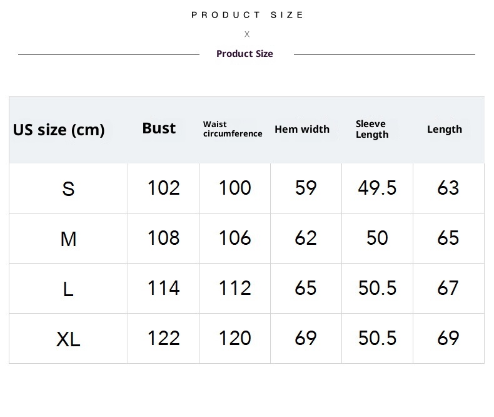Viewport: 494px width, 417px height.
Task: Click the bust value 114 for size L
Action: coord(163,288)
